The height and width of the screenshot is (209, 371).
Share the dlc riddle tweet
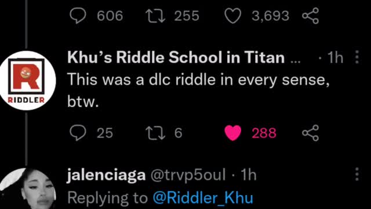[x=311, y=133]
